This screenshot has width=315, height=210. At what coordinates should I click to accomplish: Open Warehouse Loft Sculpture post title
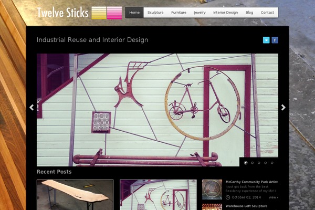point(246,206)
